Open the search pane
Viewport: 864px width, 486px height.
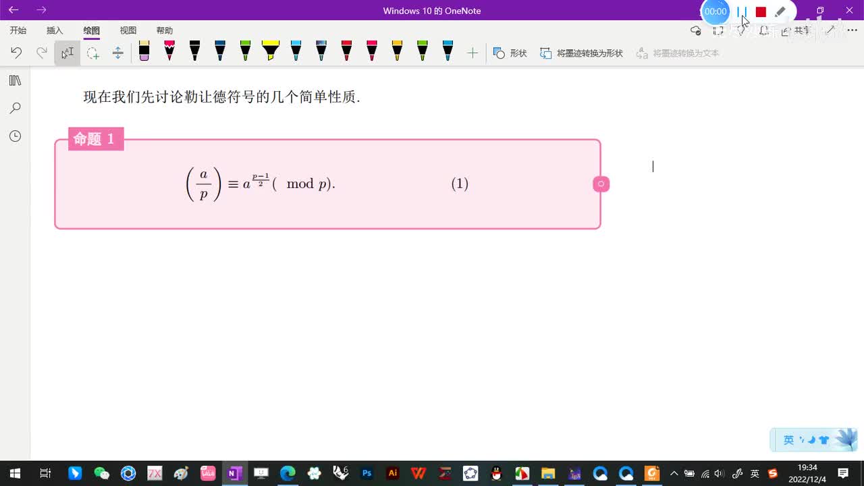pyautogui.click(x=15, y=108)
